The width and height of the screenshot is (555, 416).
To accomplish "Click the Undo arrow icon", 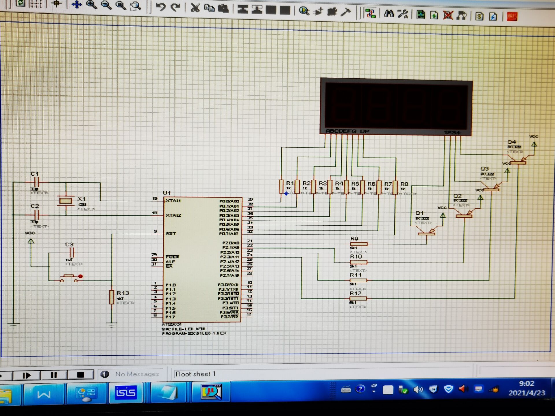I will (161, 7).
